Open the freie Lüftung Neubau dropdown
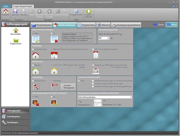Image resolution: width=180 pixels, height=136 pixels. point(131,97)
